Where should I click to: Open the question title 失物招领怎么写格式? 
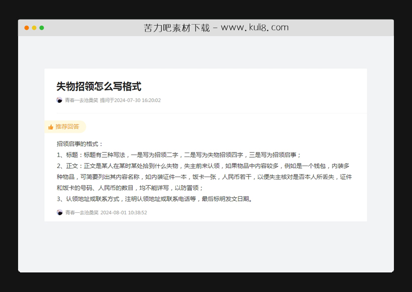(x=98, y=86)
